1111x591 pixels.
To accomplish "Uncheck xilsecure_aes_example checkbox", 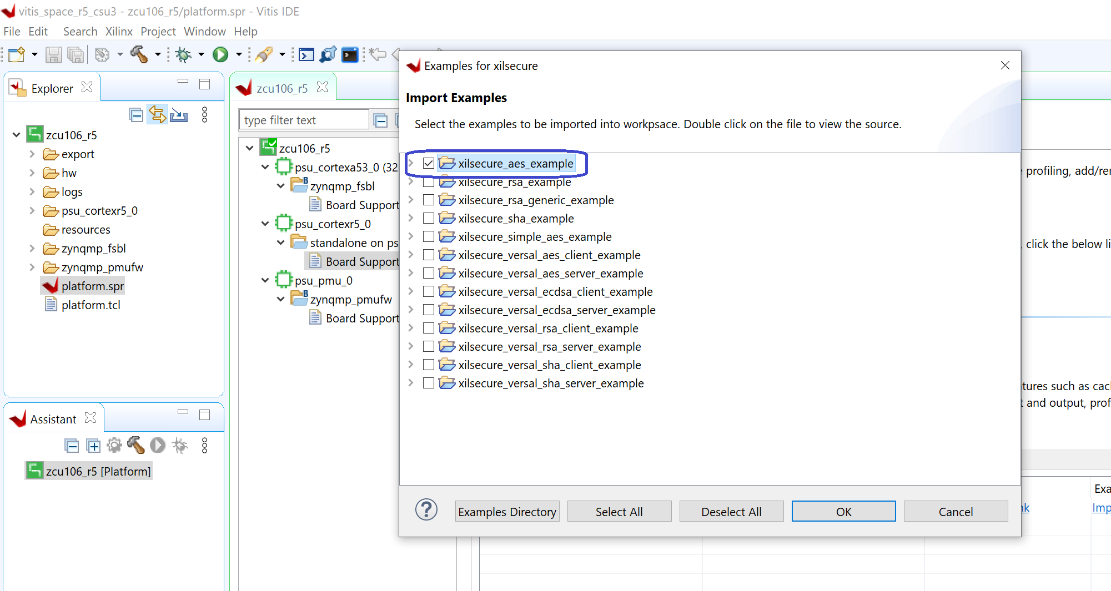I will 429,164.
